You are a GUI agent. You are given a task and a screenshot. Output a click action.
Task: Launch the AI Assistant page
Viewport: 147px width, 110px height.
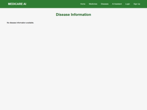point(117,4)
